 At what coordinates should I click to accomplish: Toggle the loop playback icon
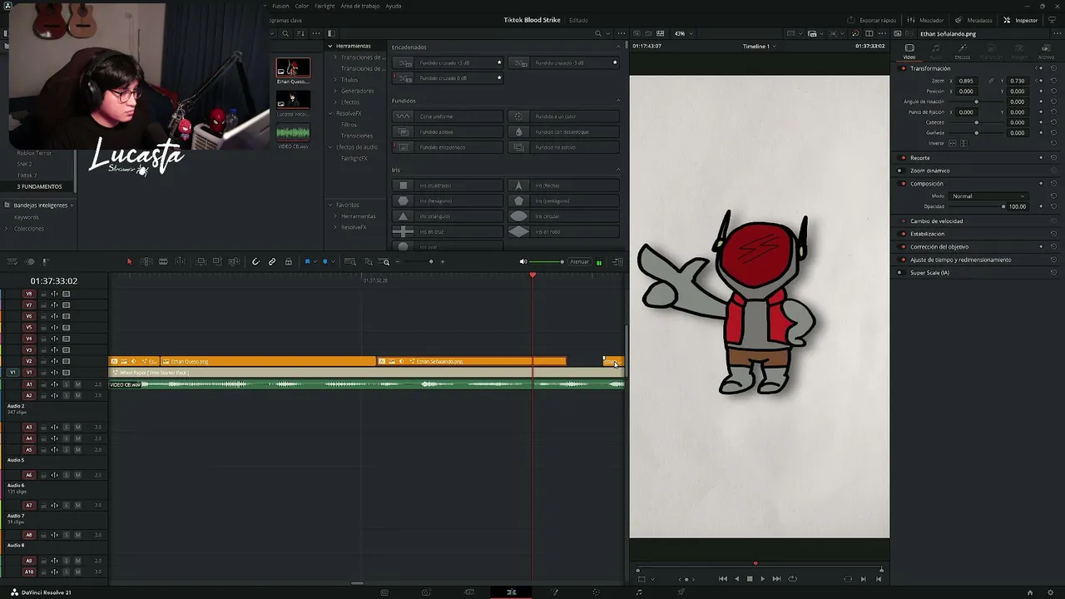point(792,579)
